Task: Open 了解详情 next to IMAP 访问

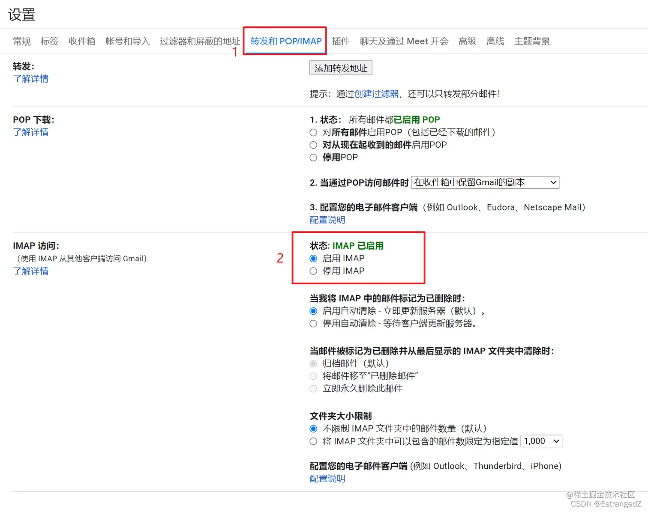Action: (30, 271)
